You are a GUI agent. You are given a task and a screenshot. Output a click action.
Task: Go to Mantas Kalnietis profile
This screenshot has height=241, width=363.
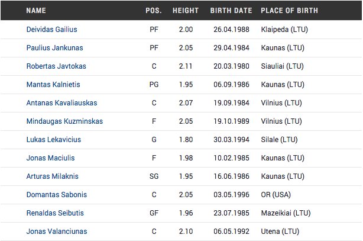tap(53, 85)
